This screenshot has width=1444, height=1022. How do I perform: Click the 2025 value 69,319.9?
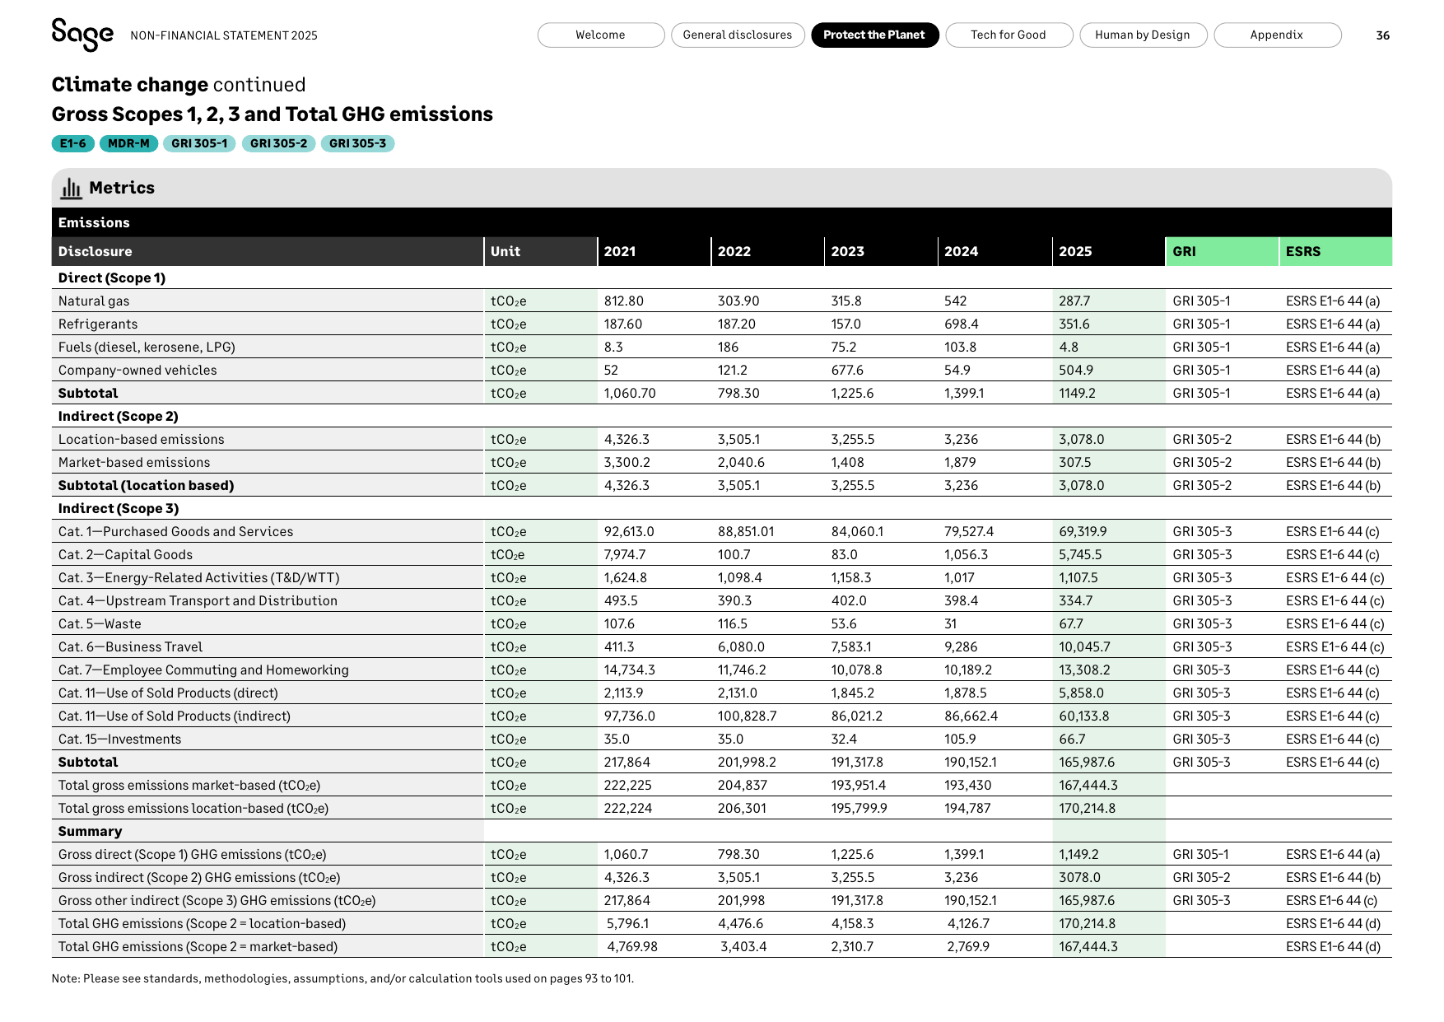tap(1083, 532)
